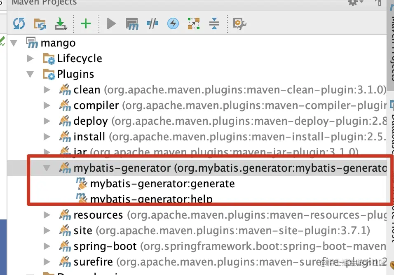Expand the Lifecycle node

tap(30, 58)
